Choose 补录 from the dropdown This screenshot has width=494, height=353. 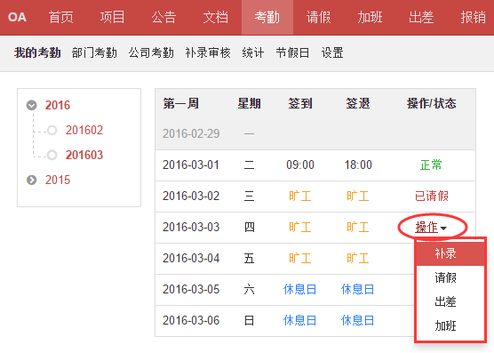[x=450, y=253]
